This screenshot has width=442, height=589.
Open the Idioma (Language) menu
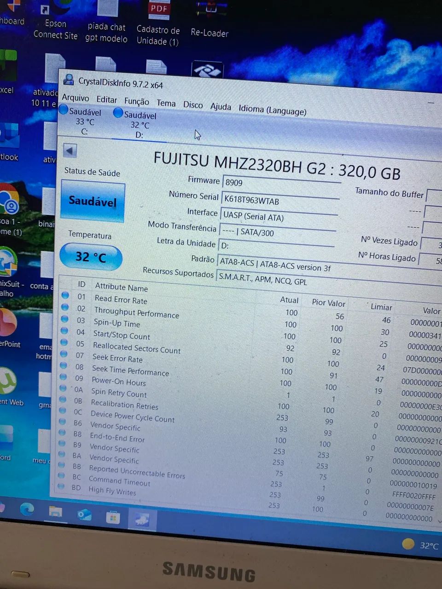click(x=272, y=110)
